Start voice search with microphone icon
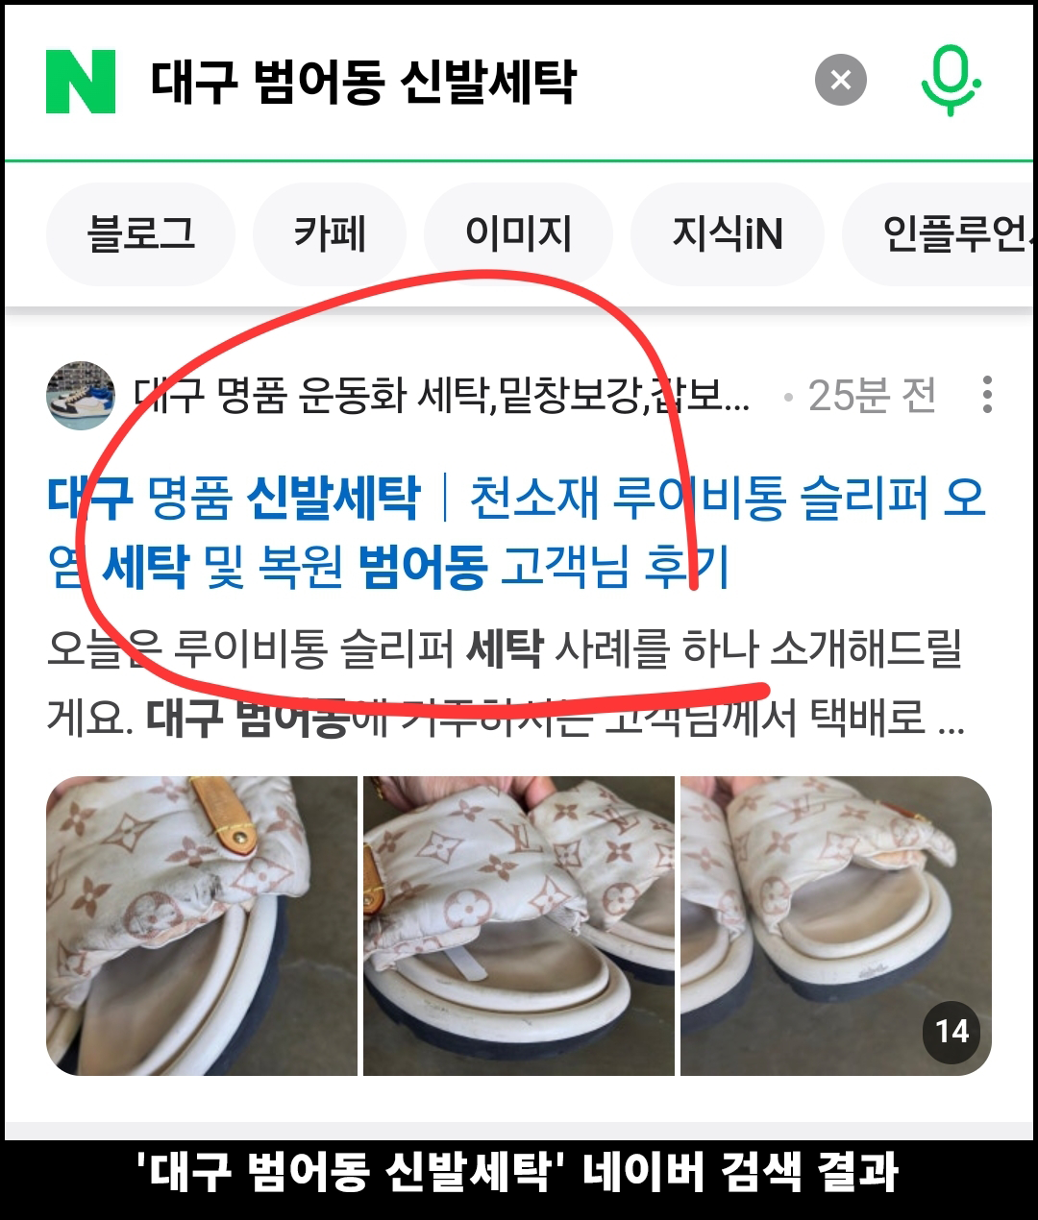Screen dimensions: 1038x1220 click(950, 81)
